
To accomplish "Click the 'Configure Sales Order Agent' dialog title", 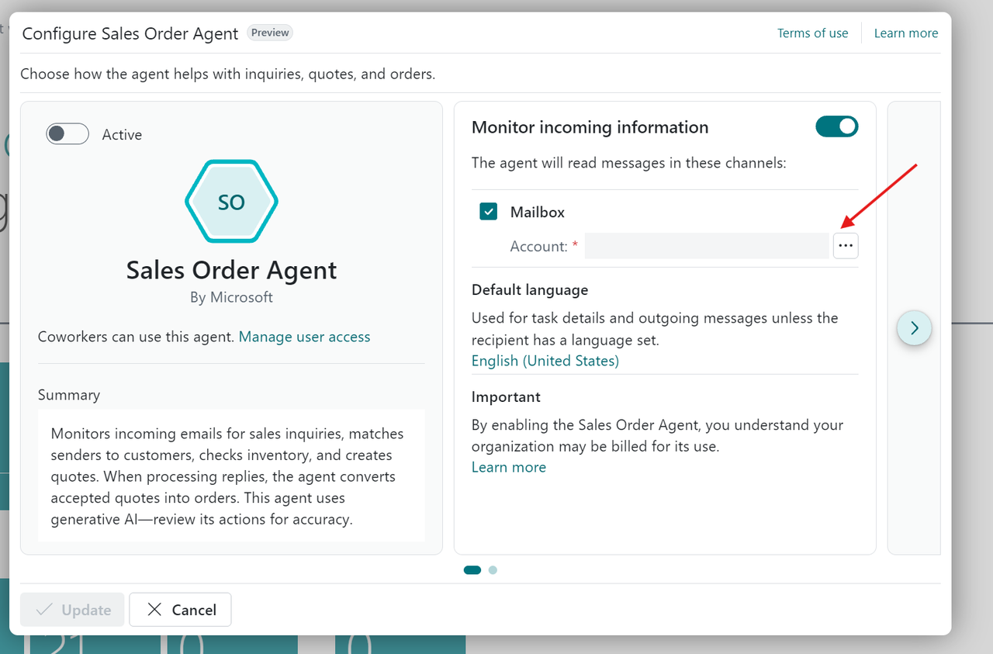I will click(130, 33).
